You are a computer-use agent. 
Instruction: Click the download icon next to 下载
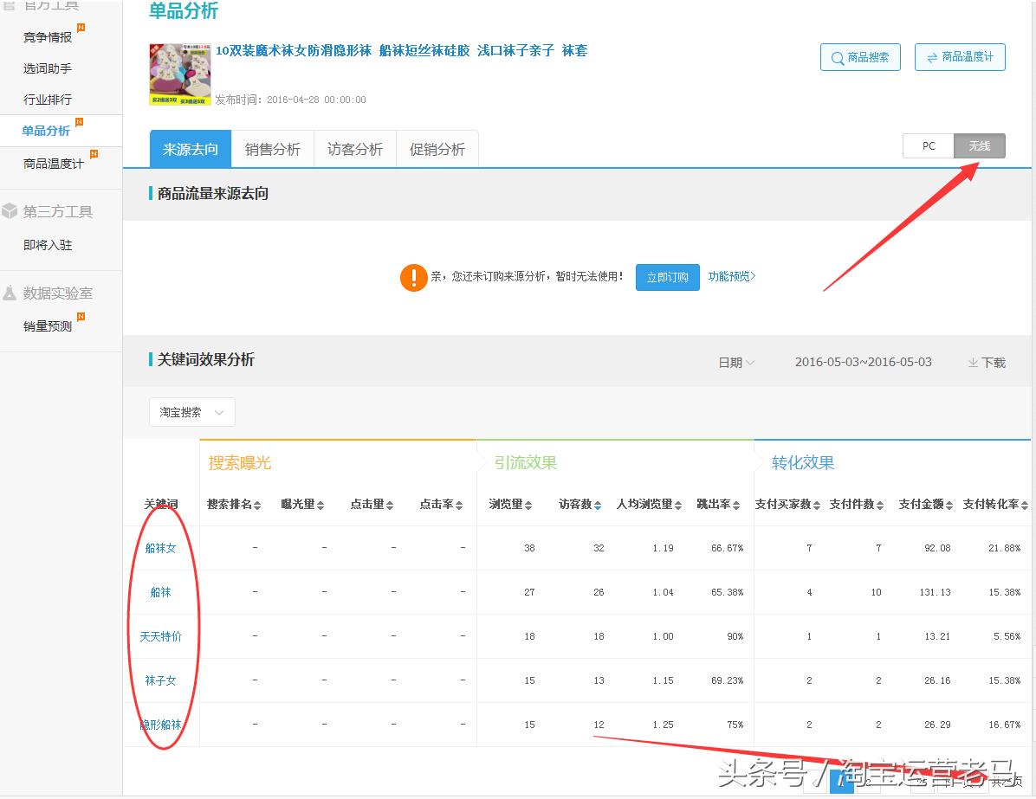tap(972, 364)
